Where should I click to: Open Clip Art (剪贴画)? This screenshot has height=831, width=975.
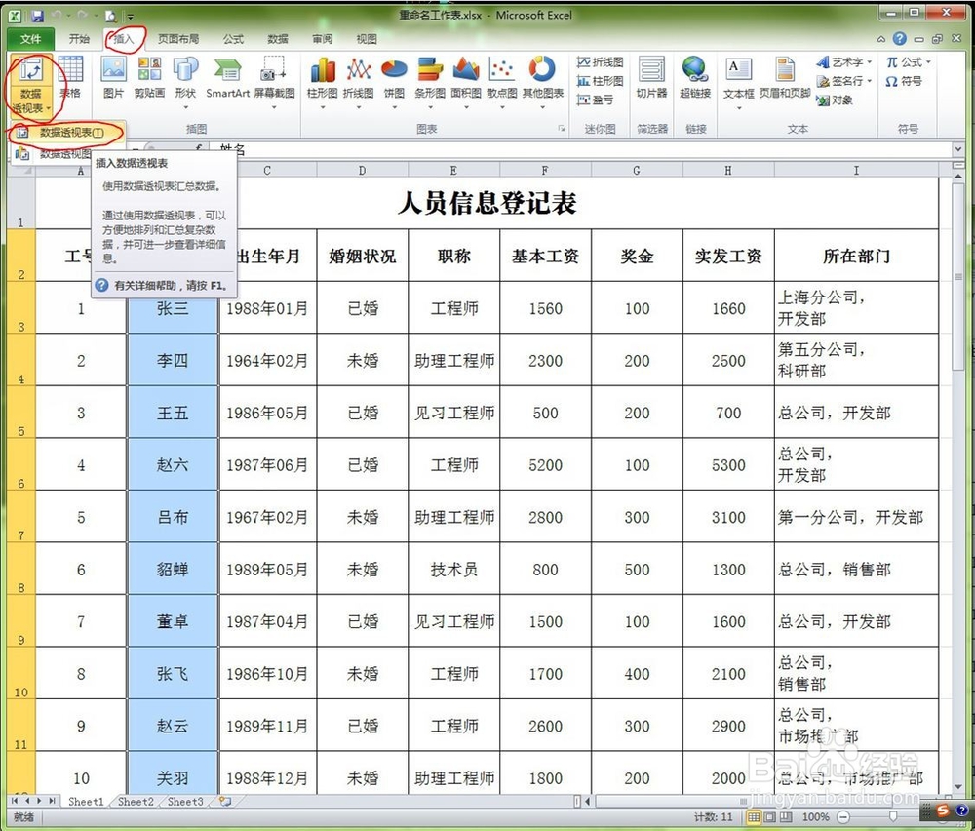click(149, 77)
